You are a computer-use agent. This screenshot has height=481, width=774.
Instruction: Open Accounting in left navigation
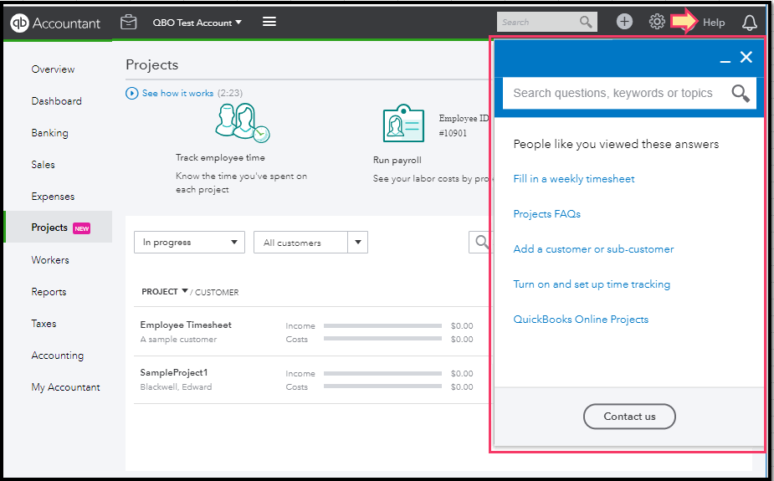tap(57, 356)
